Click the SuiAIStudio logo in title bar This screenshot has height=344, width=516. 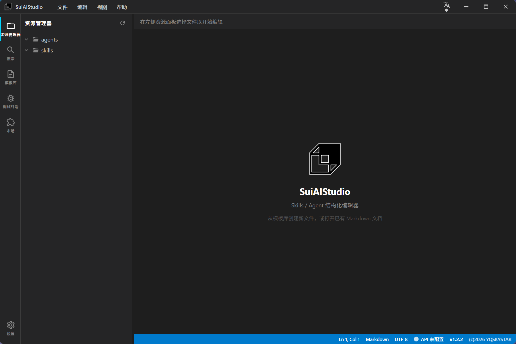click(x=8, y=7)
